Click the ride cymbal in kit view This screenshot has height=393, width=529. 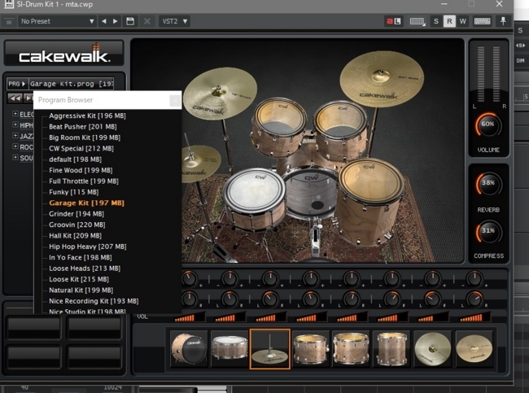coord(382,79)
